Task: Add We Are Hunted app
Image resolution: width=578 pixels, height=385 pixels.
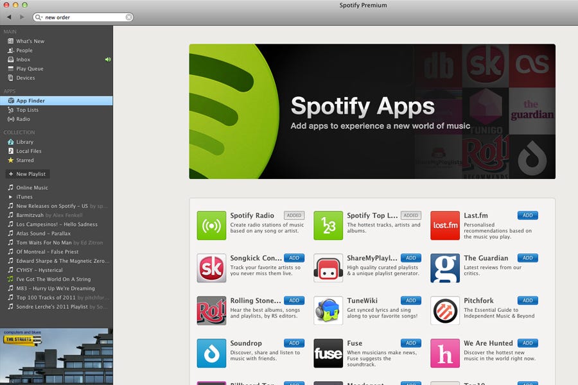Action: click(x=527, y=343)
